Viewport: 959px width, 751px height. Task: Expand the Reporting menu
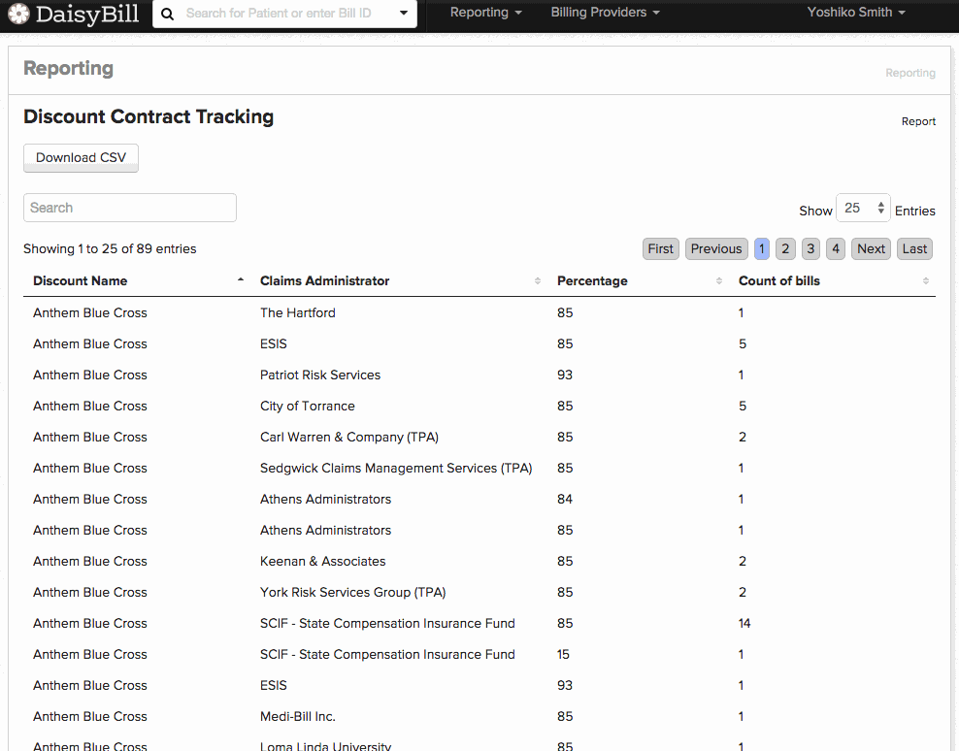pyautogui.click(x=485, y=13)
